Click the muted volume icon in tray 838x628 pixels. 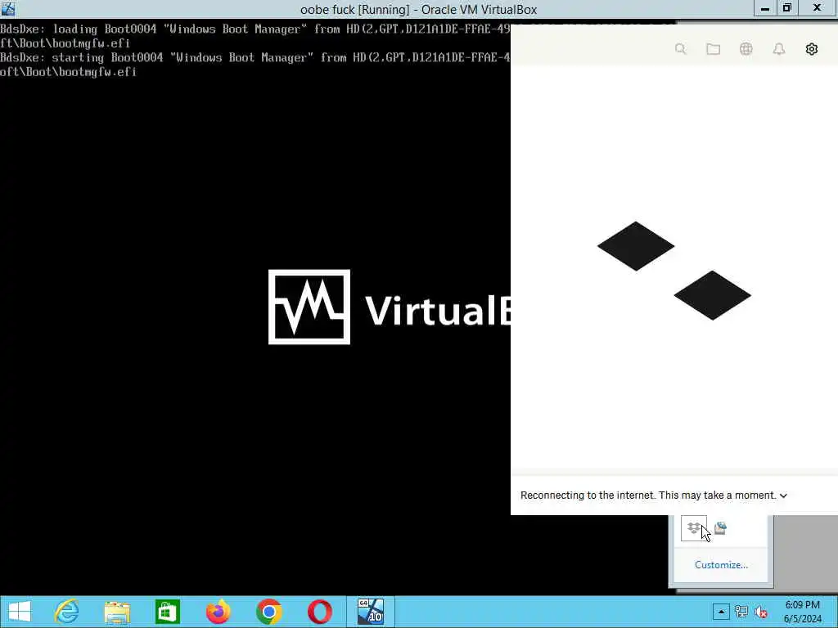coord(761,612)
